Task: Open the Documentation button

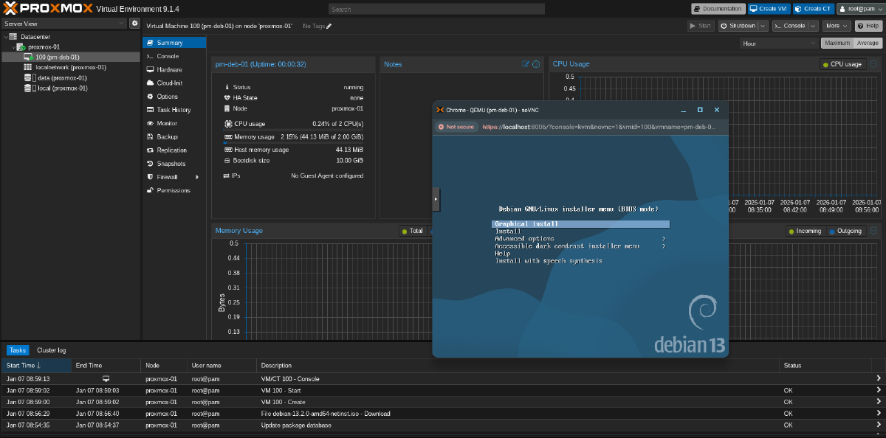Action: point(718,9)
